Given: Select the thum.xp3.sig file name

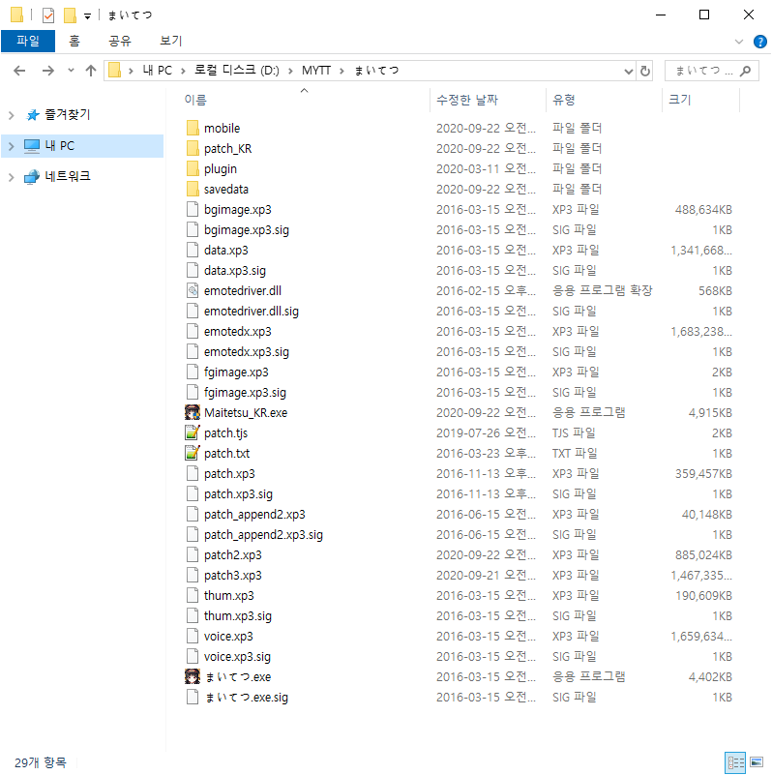Looking at the screenshot, I should pyautogui.click(x=238, y=616).
